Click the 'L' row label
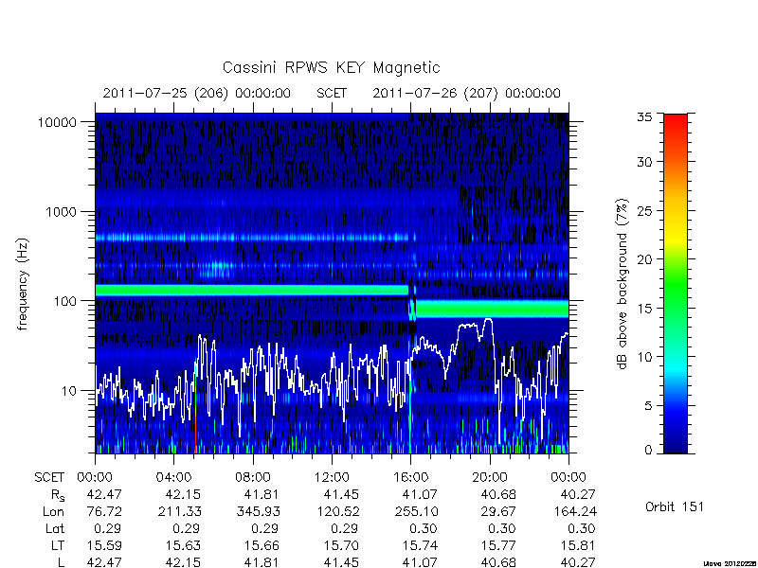This screenshot has width=758, height=568. 61,562
